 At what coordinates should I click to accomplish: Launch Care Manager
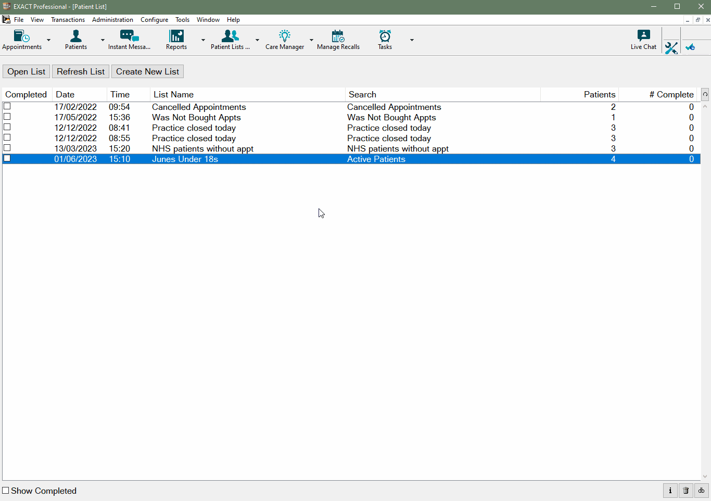point(284,37)
